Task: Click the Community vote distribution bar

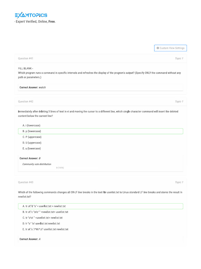Action: tap(60, 168)
